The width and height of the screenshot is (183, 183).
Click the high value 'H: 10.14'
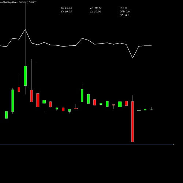tap(96, 8)
